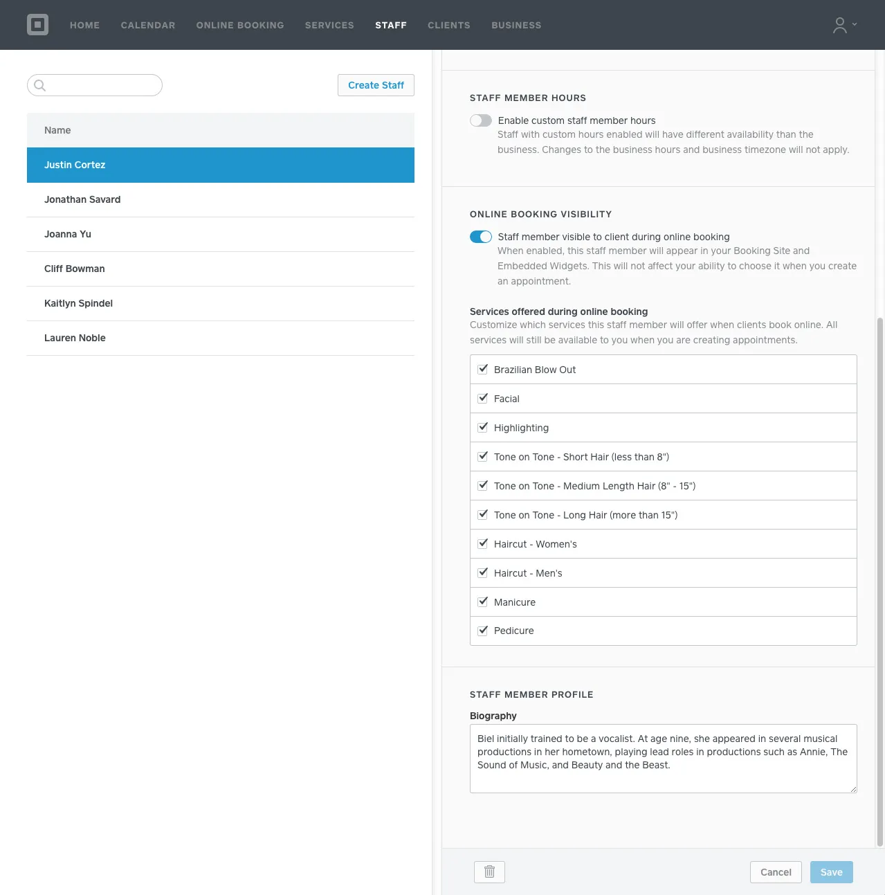Viewport: 885px width, 895px height.
Task: Switch to the Clients tab
Action: pyautogui.click(x=449, y=25)
